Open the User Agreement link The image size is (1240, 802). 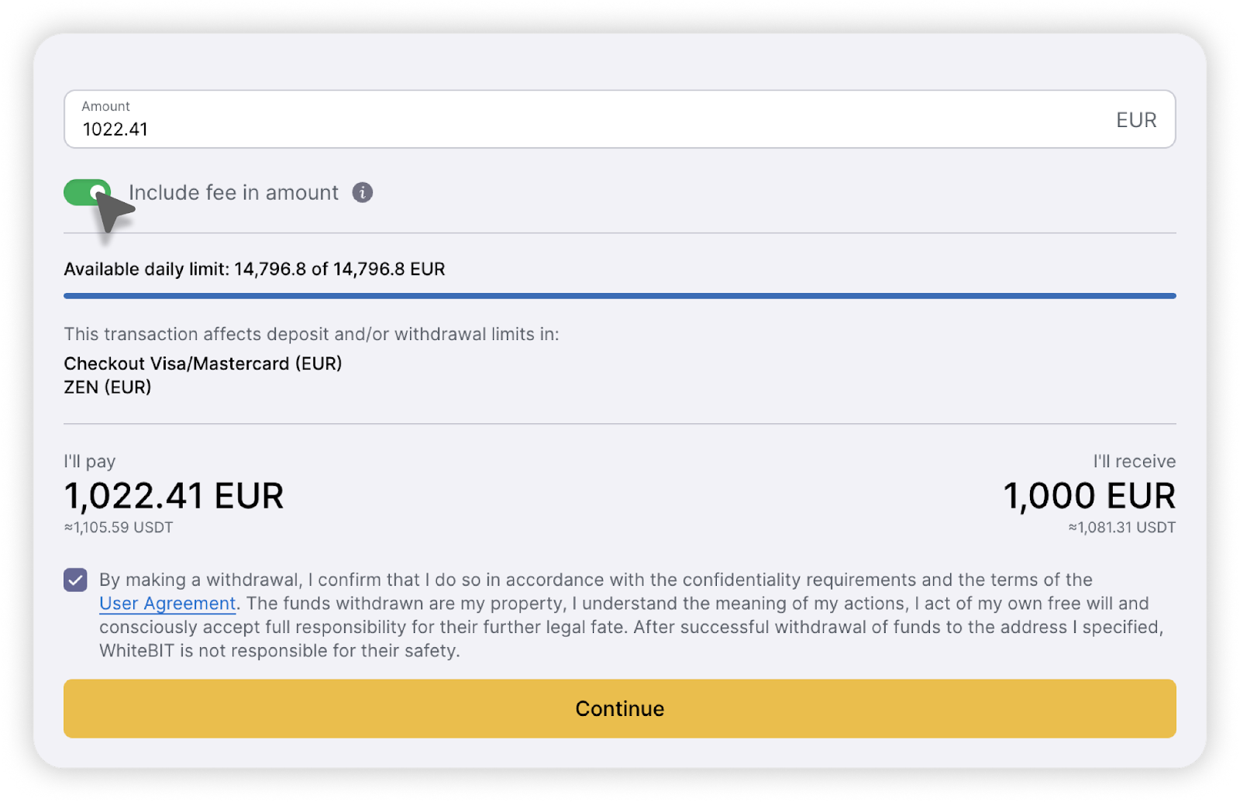[167, 604]
